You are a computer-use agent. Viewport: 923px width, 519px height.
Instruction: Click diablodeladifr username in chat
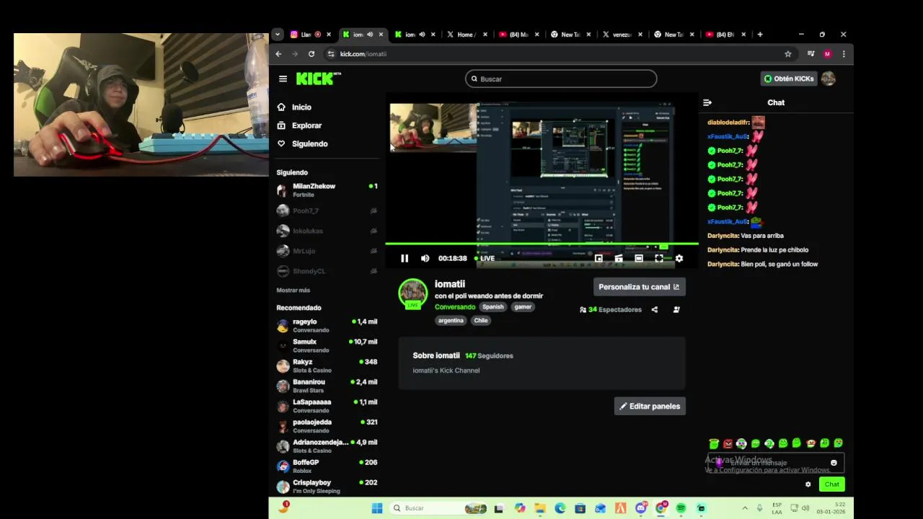tap(728, 123)
